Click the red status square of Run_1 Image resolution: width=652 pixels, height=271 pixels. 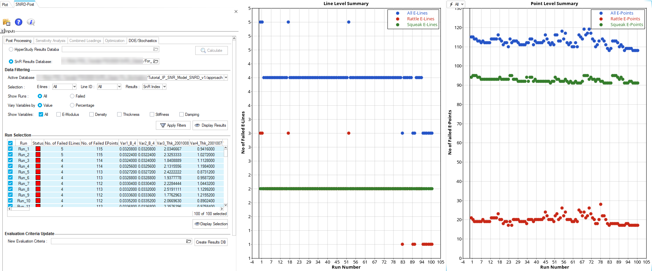coord(38,149)
